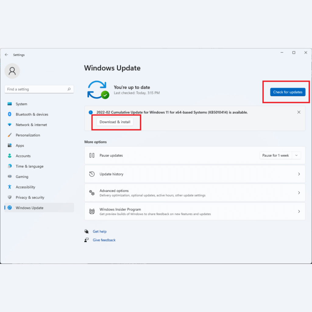This screenshot has width=312, height=312.
Task: Expand Advanced options chevron
Action: (x=299, y=193)
